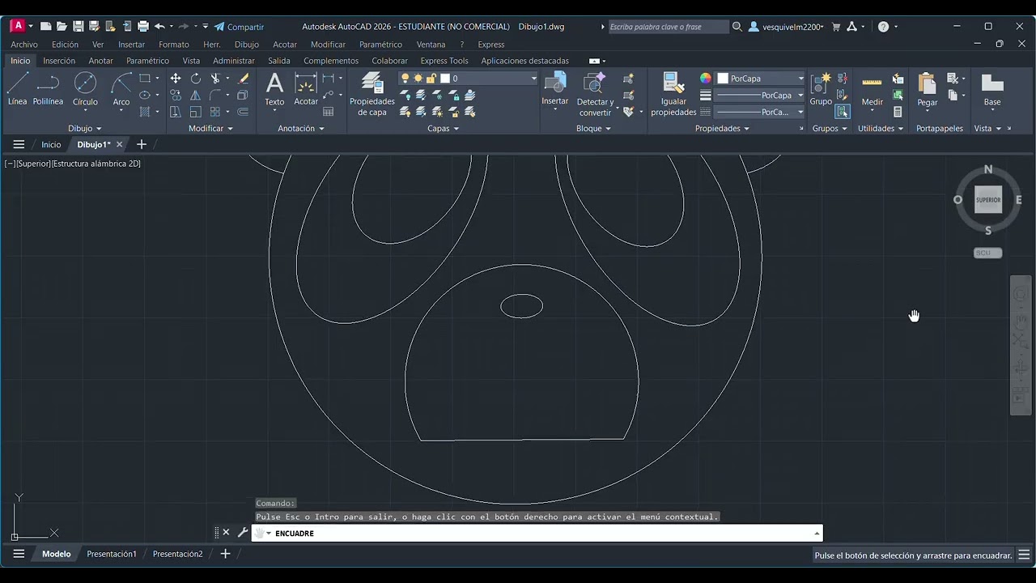Click the object color swatch wheel
This screenshot has height=583, width=1036.
(706, 79)
